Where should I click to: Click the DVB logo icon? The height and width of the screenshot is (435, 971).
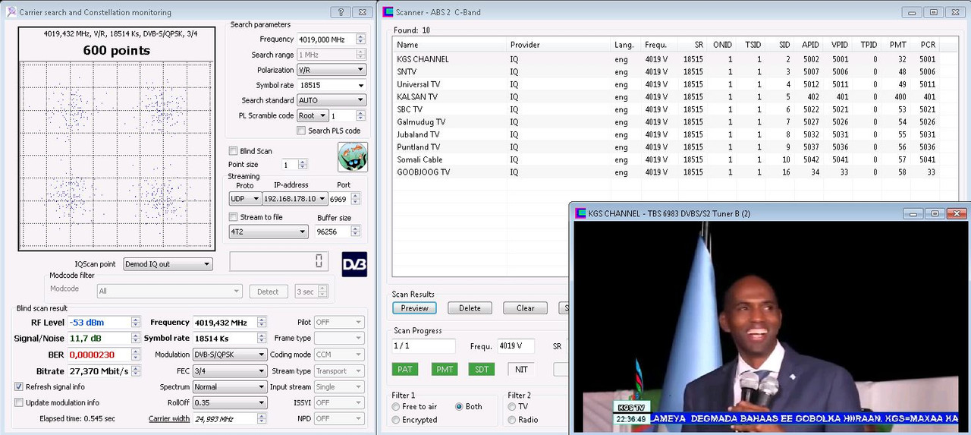(x=354, y=264)
